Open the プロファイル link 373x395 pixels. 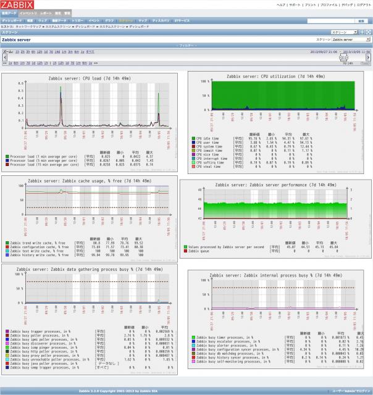329,5
